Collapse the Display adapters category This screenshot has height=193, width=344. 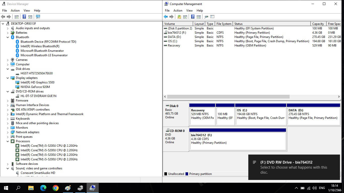8,78
